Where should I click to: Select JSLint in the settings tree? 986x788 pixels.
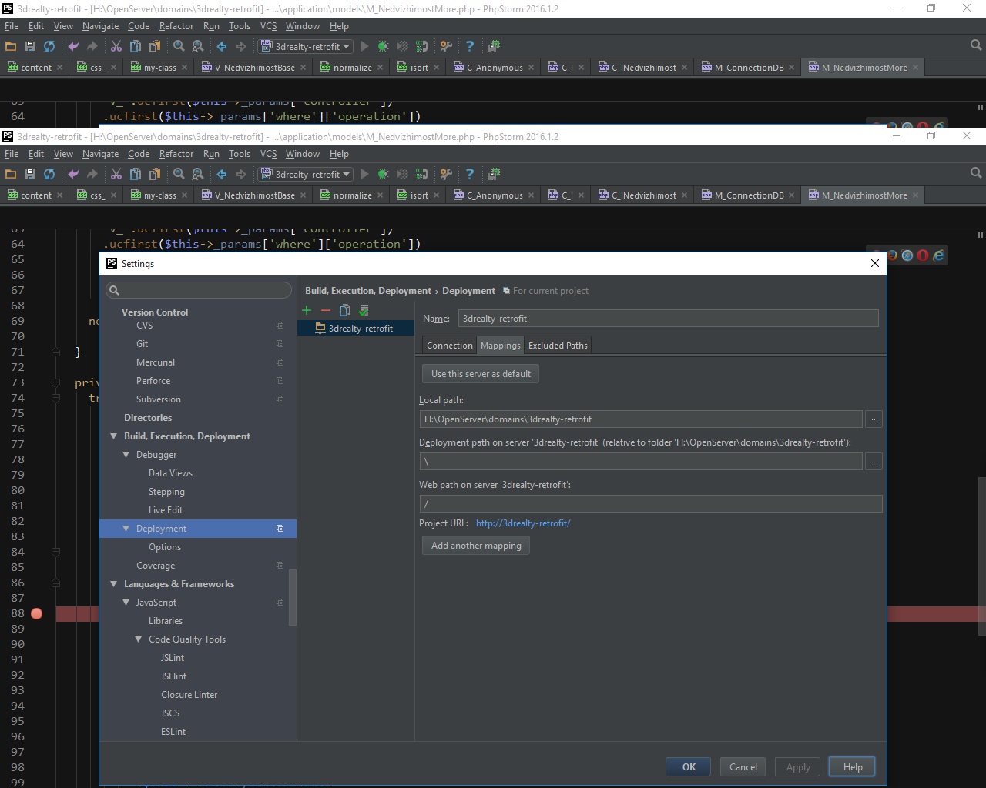click(173, 658)
